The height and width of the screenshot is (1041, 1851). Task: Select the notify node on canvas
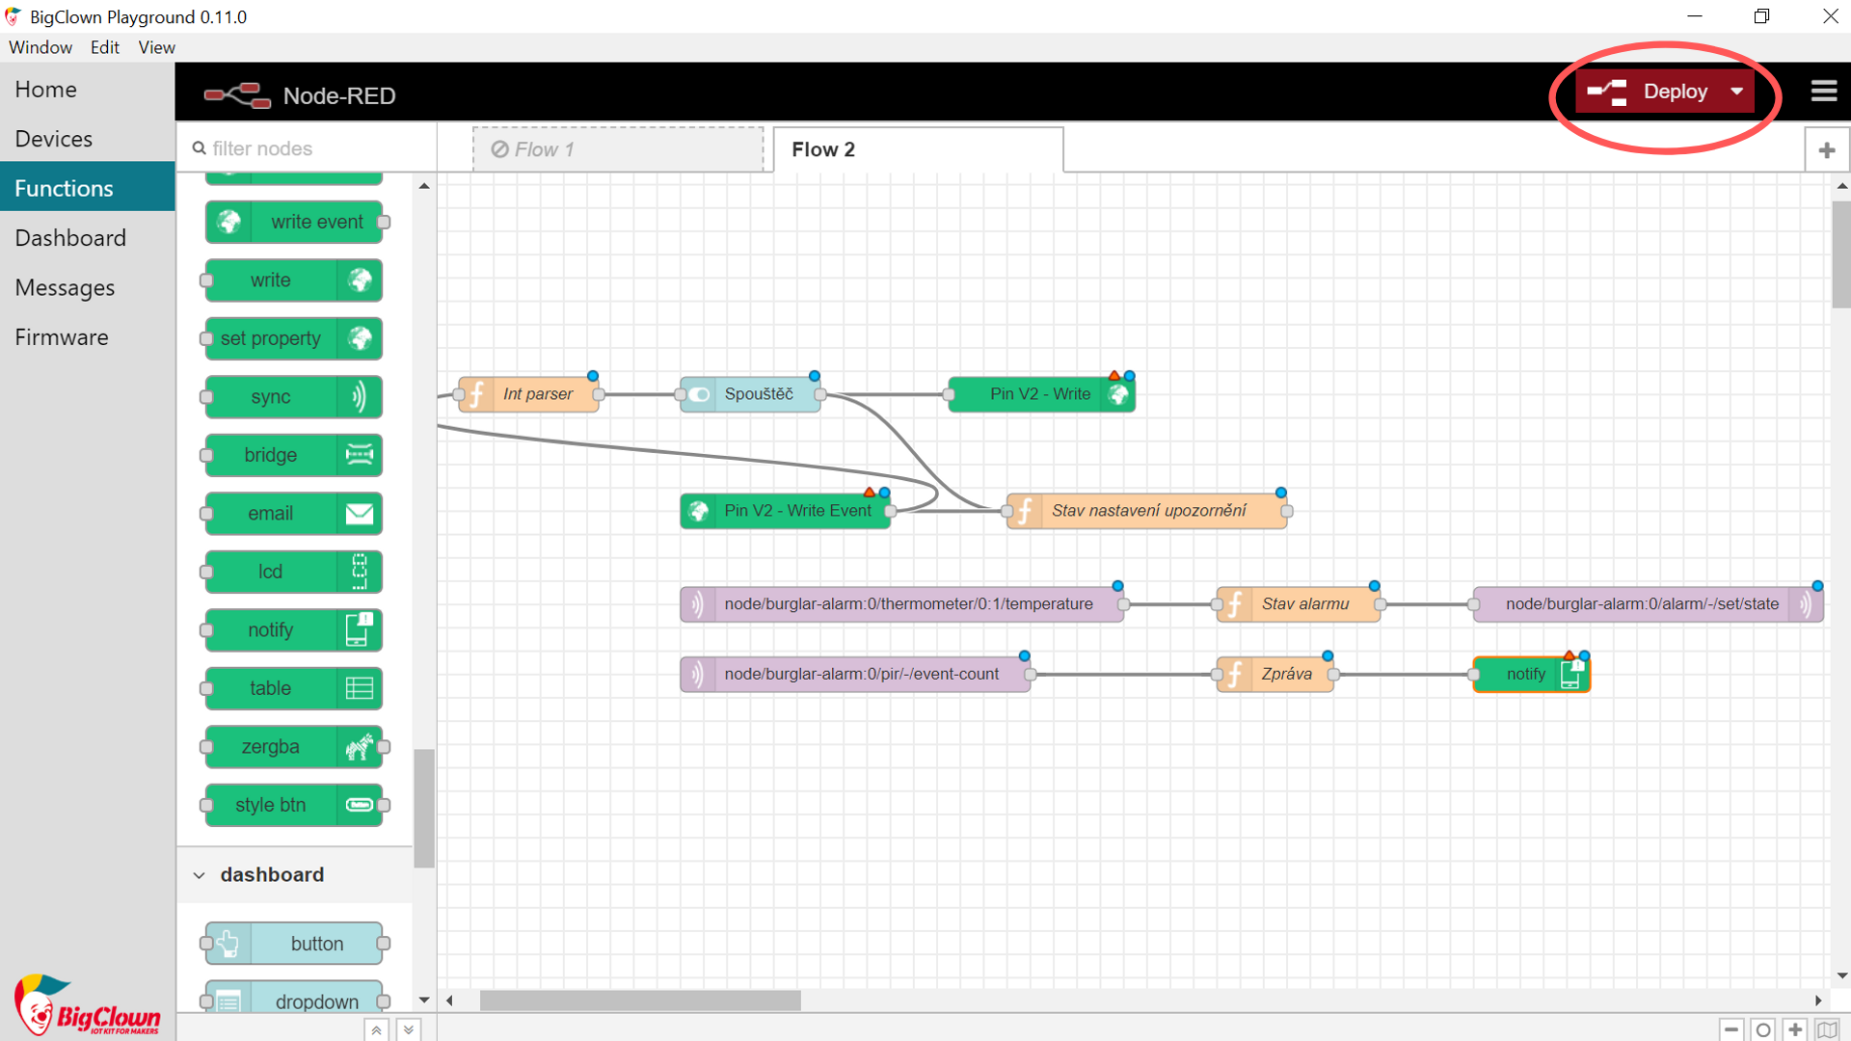tap(1531, 674)
